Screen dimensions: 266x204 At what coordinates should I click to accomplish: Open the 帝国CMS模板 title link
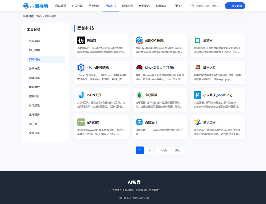pos(155,40)
